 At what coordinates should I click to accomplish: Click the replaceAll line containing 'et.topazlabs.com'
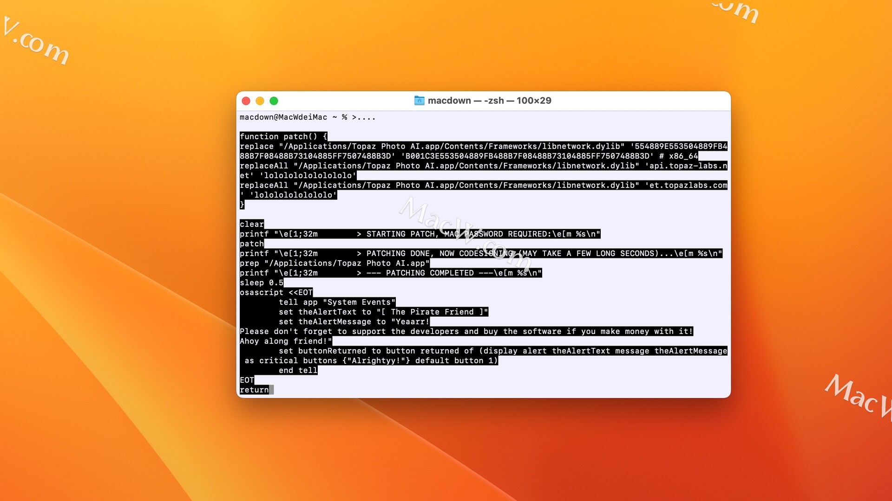click(x=484, y=185)
